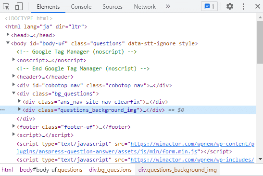This screenshot has width=263, height=176.
Task: Toggle the device toolbar icon
Action: pyautogui.click(x=19, y=7)
